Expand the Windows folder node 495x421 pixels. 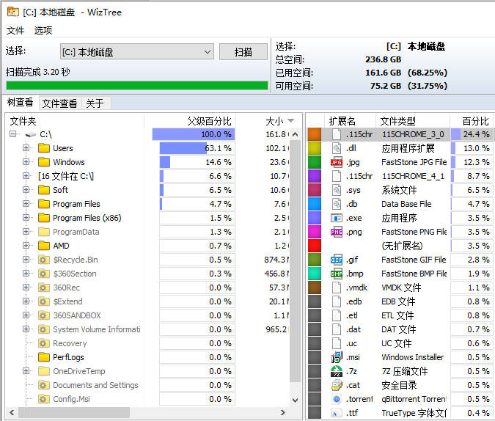coord(26,161)
